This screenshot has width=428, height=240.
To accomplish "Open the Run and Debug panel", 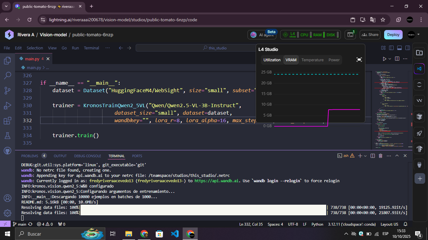I will (7, 106).
